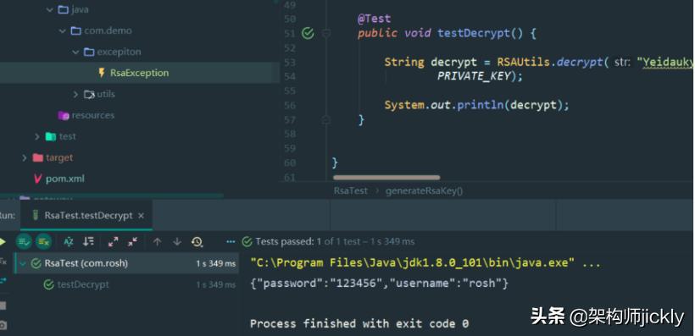Click the Maven pom.xml file icon
The image size is (695, 336).
(37, 179)
